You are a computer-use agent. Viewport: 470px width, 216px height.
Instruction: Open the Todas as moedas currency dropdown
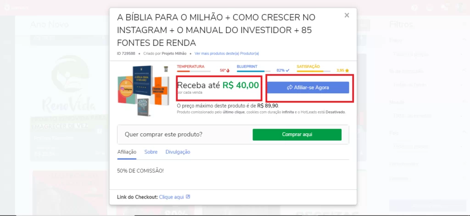(x=428, y=116)
